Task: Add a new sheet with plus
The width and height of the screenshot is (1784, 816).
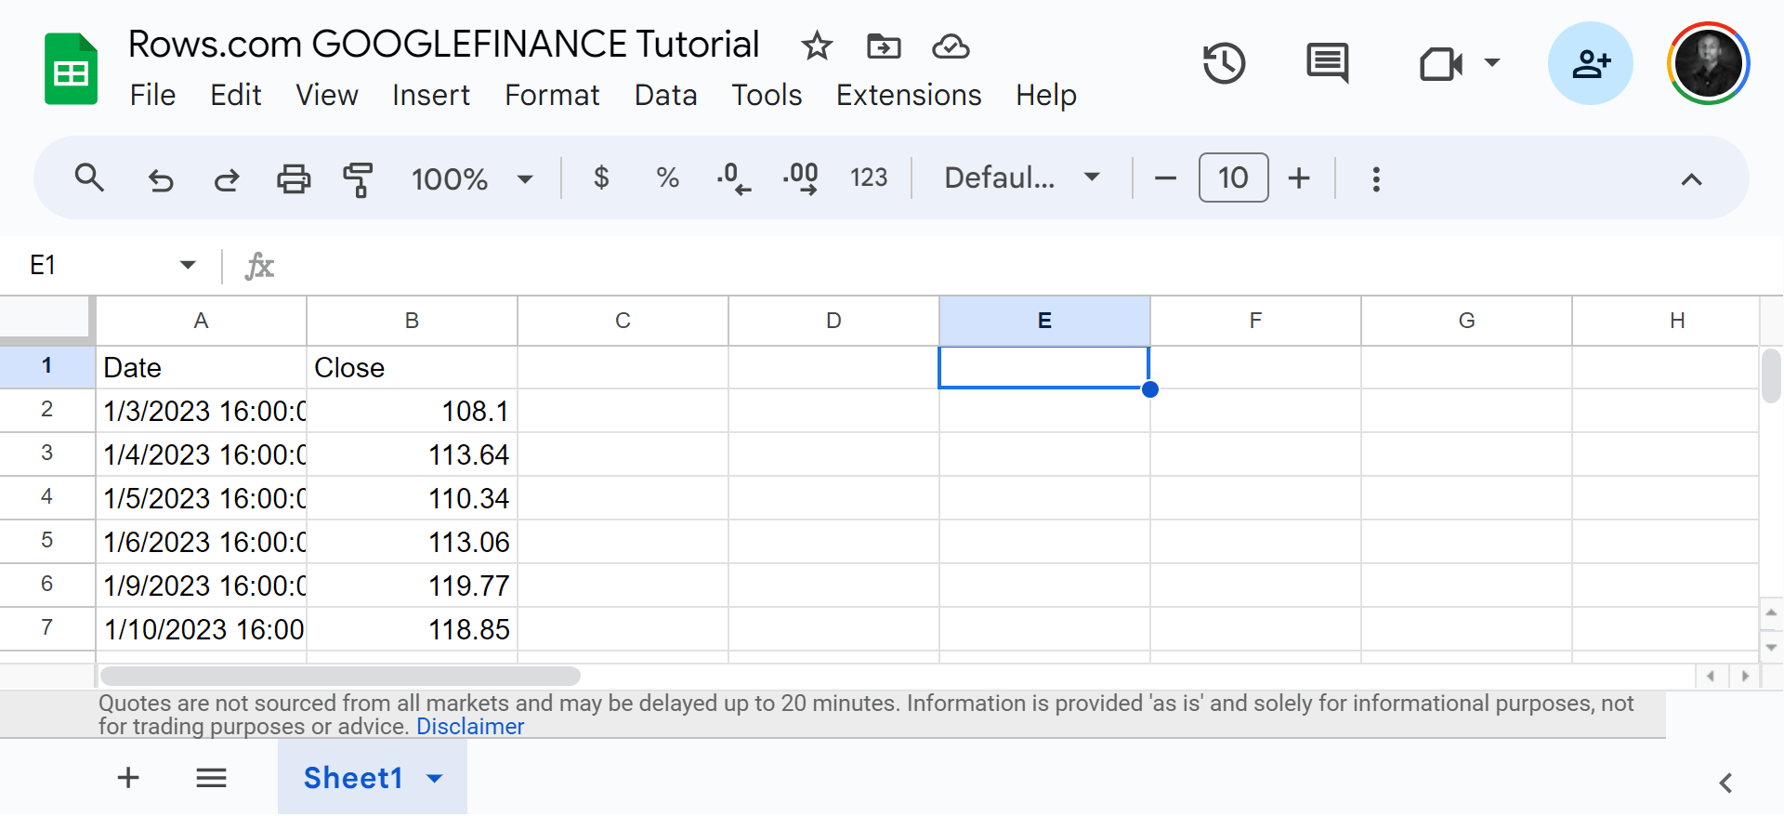Action: [128, 778]
